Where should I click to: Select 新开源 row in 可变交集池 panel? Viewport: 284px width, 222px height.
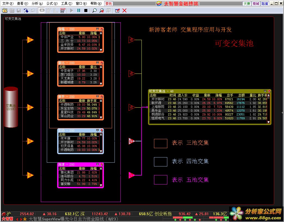pyautogui.click(x=208, y=103)
